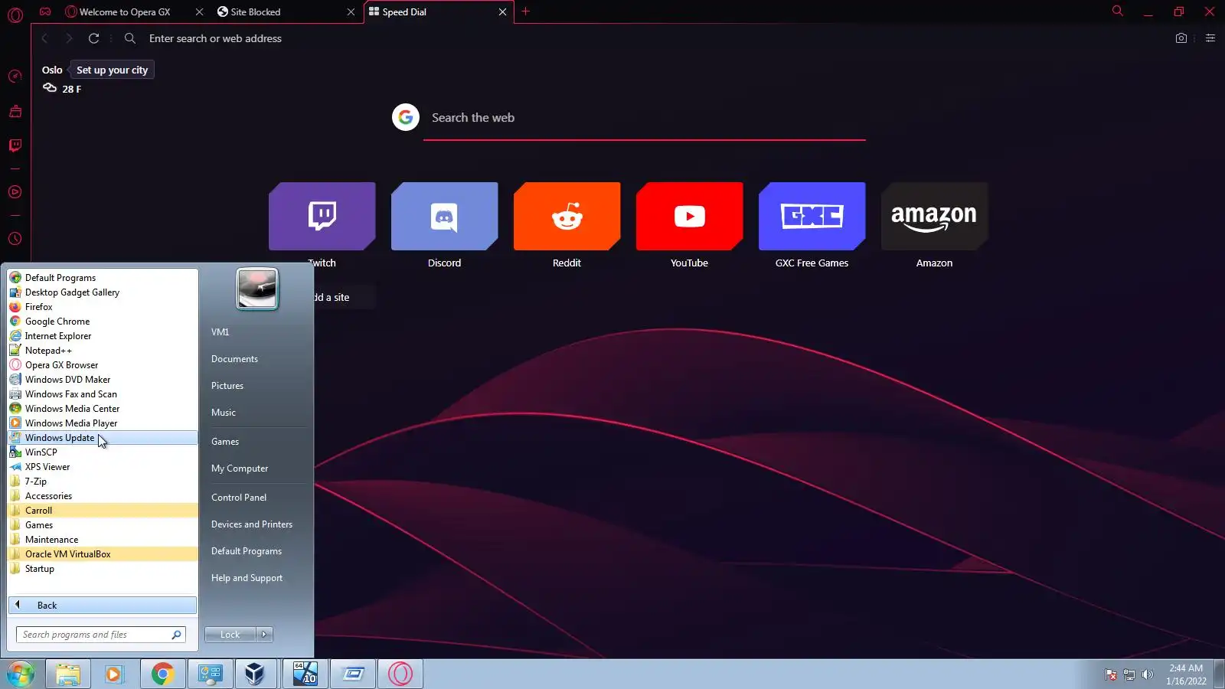Start Opera GX Browser from the programs list
Image resolution: width=1225 pixels, height=689 pixels.
[103, 365]
